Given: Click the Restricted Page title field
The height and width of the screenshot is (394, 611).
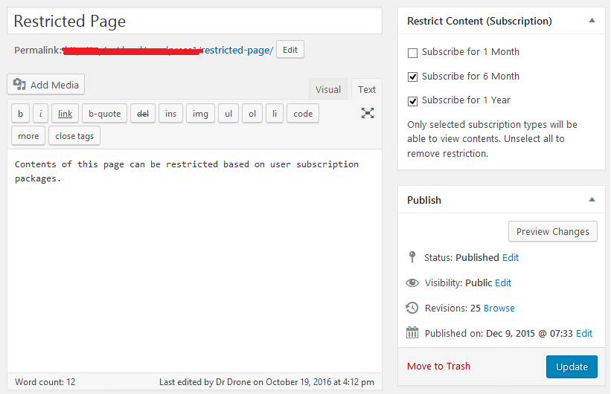Looking at the screenshot, I should point(194,22).
